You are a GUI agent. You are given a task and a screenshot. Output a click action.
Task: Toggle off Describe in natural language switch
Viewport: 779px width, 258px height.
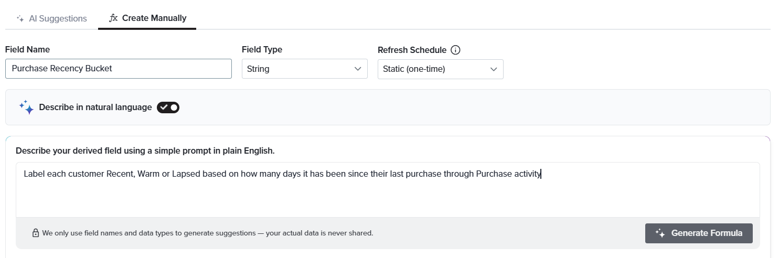[168, 107]
